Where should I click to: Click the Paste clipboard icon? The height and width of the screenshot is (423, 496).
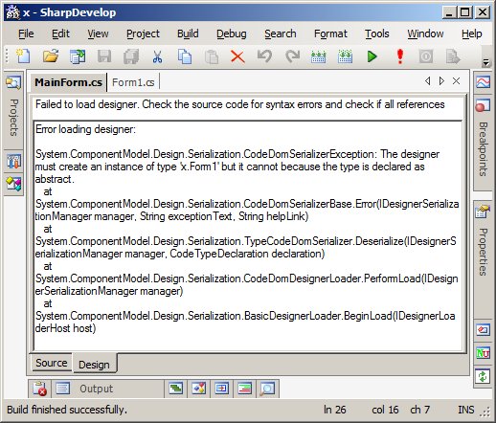point(212,56)
